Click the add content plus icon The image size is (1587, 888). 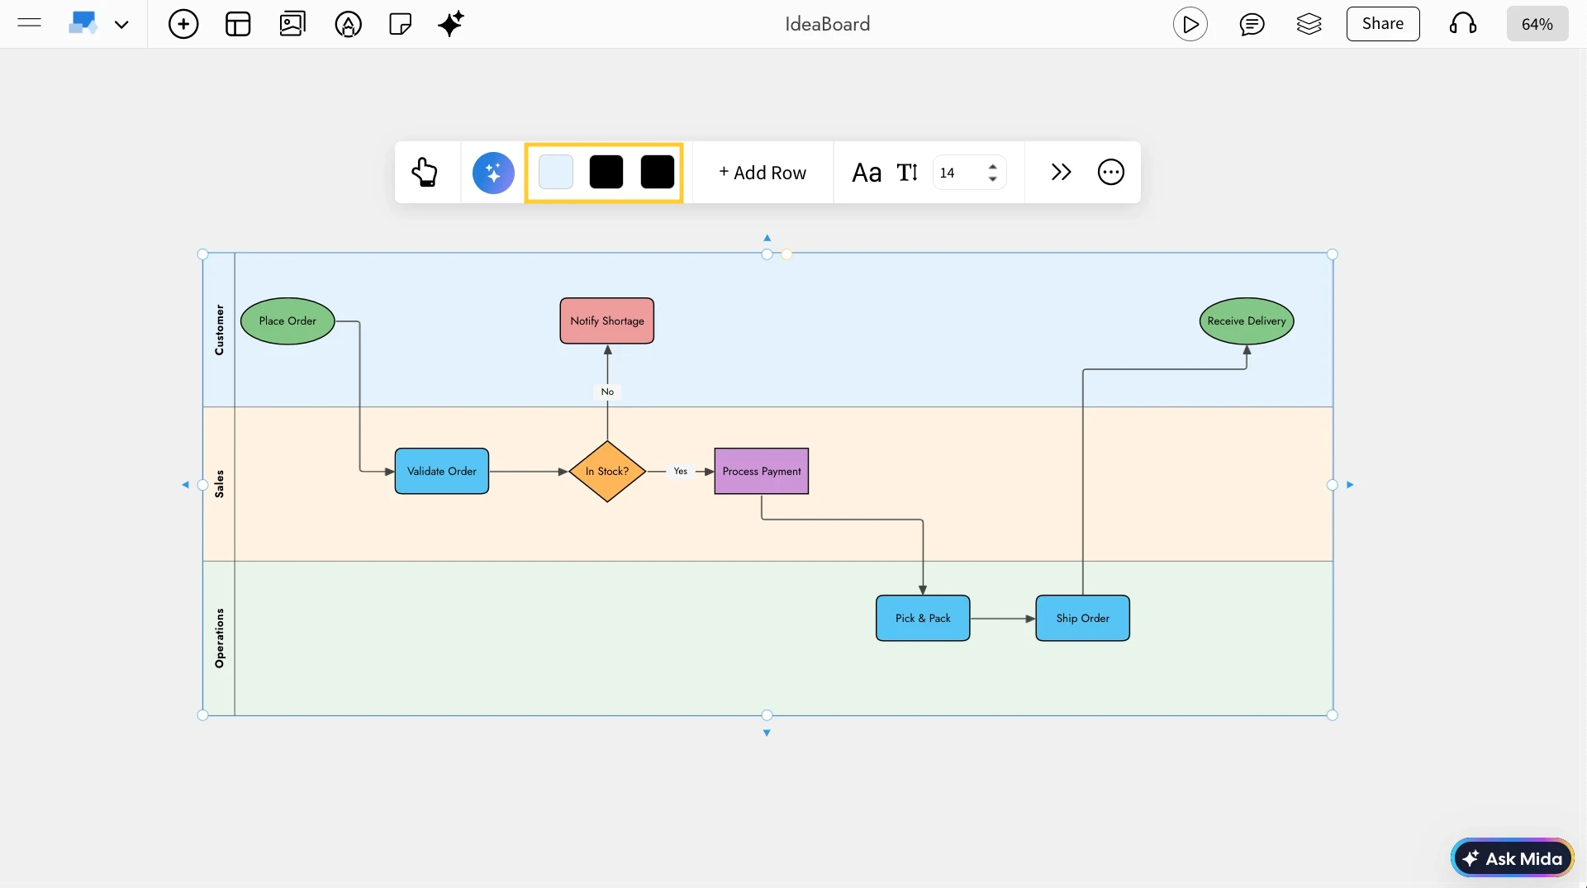[183, 24]
